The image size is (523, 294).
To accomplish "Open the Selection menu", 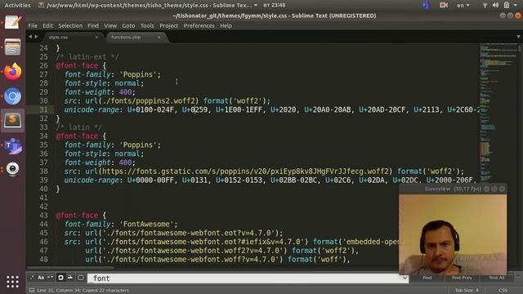I will click(70, 25).
